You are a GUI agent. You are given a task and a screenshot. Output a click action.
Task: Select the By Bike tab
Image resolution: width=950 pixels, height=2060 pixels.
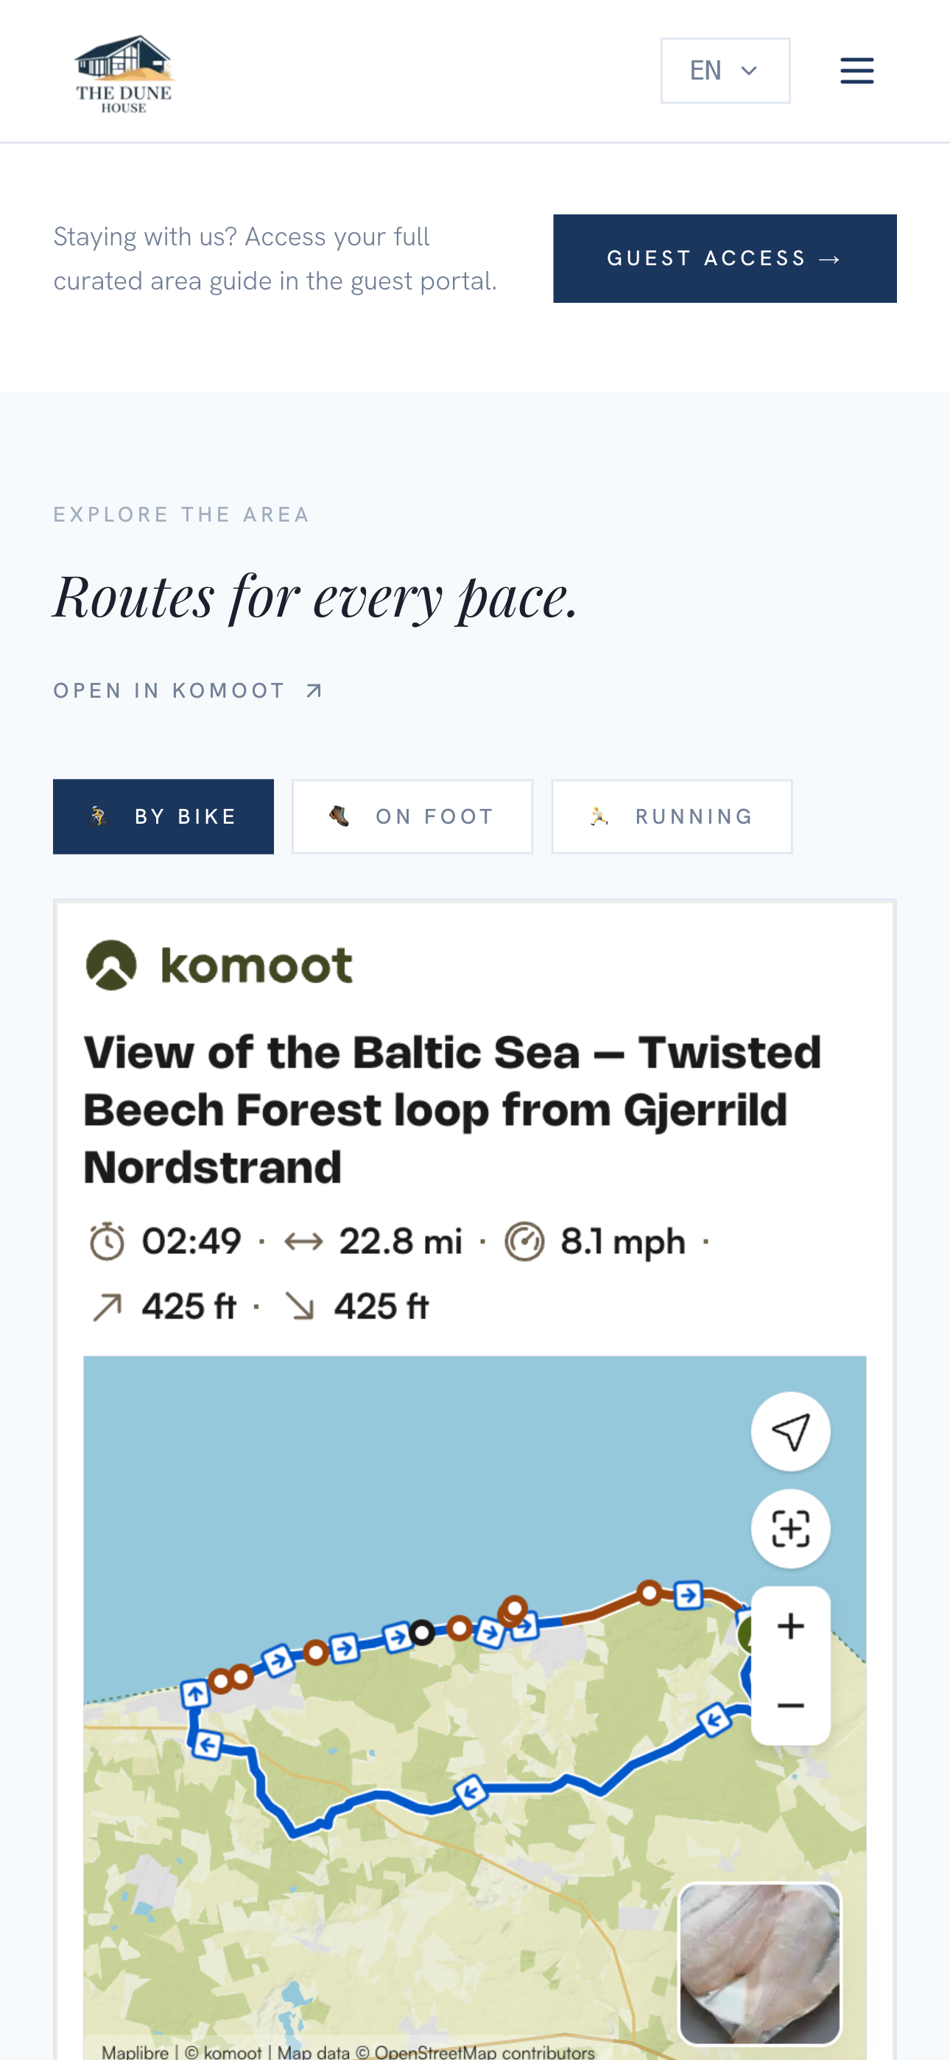pyautogui.click(x=163, y=816)
